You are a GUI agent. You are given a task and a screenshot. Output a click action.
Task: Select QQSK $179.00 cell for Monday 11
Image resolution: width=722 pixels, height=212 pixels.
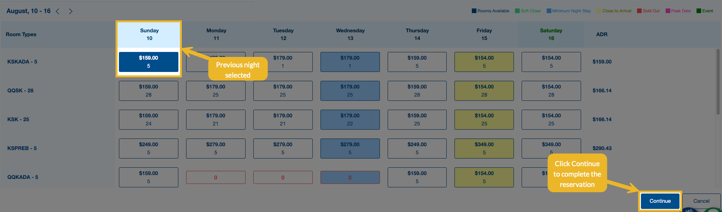(x=215, y=91)
